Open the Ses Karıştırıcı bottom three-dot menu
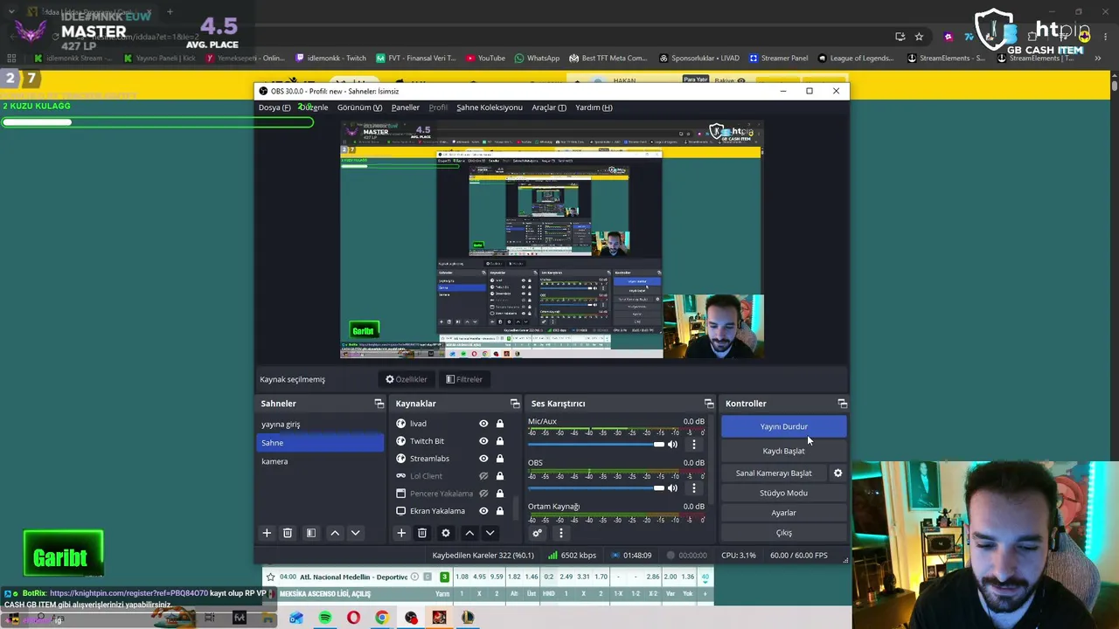This screenshot has height=629, width=1119. [x=560, y=533]
